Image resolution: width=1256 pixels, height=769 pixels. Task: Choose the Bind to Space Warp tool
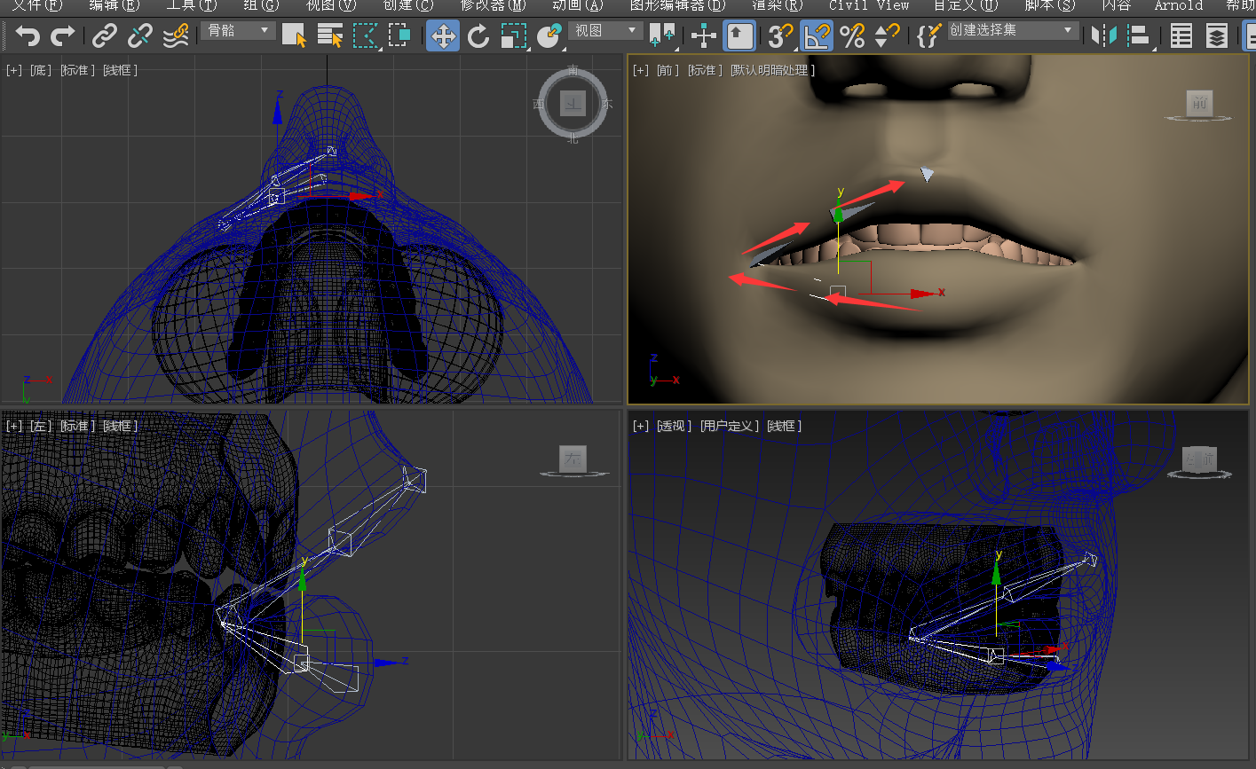click(x=177, y=36)
